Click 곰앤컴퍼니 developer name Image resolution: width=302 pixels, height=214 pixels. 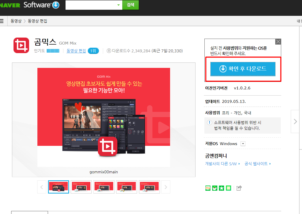click(216, 156)
